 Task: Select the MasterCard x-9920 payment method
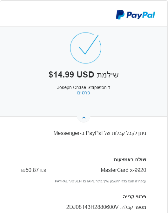123,170
